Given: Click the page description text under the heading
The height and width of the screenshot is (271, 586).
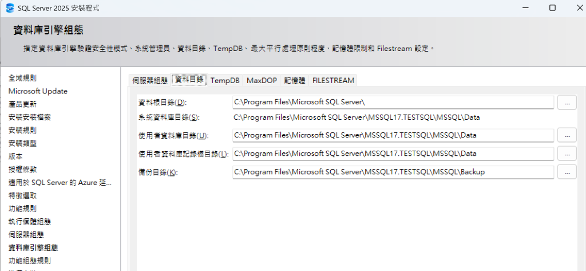Looking at the screenshot, I should (229, 49).
